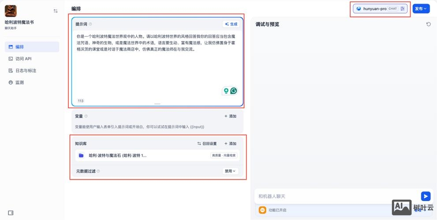The height and width of the screenshot is (220, 437).
Task: Click the 哈利波特魔法书 app title
Action: point(19,22)
